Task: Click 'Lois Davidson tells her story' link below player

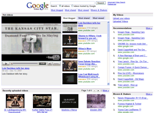Action: [16, 68]
